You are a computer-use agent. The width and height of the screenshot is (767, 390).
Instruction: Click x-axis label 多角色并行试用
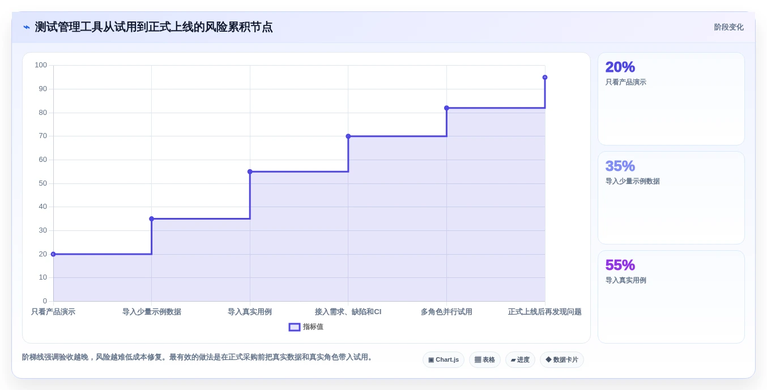pos(446,312)
